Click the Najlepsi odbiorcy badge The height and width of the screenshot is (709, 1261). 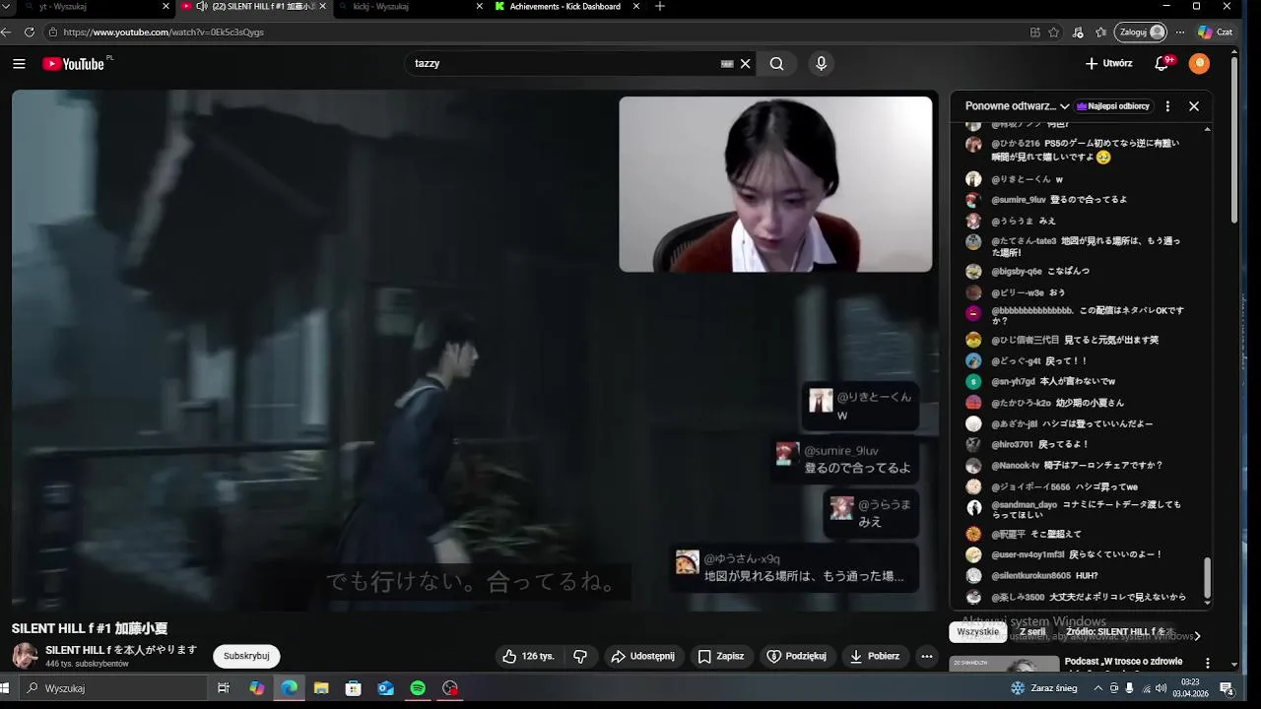1114,106
